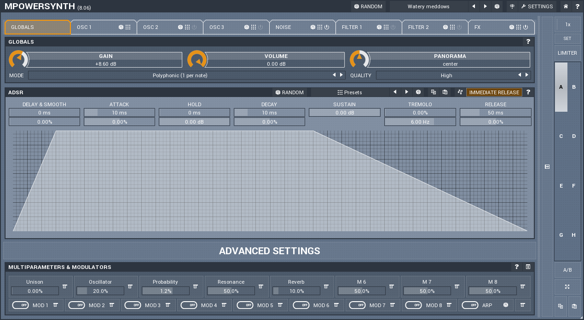584x320 pixels.
Task: Click the ADSR RANDOM button
Action: pos(290,92)
